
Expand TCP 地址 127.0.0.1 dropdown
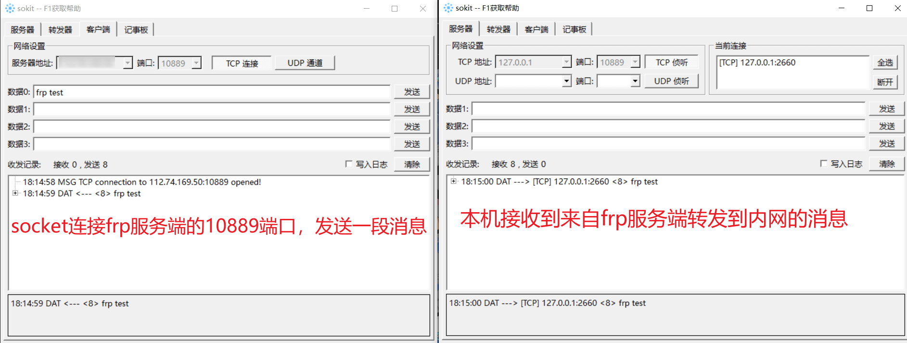[566, 62]
